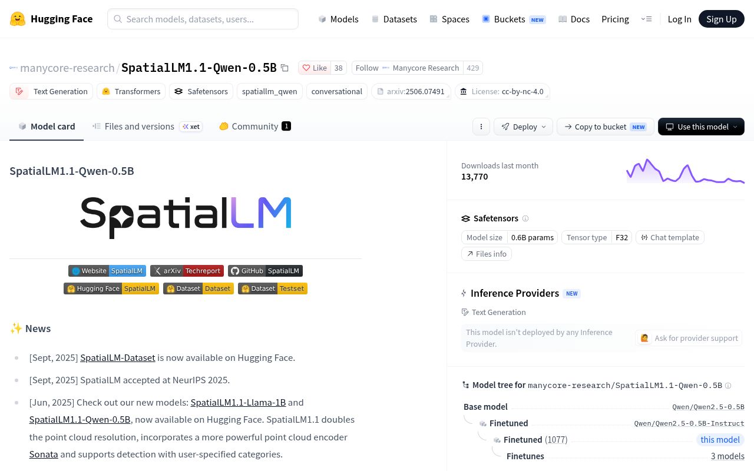Click the Transformers library tag

[x=131, y=91]
